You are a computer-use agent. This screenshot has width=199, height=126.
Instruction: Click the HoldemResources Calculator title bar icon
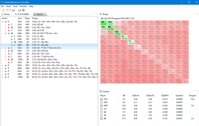2,2
